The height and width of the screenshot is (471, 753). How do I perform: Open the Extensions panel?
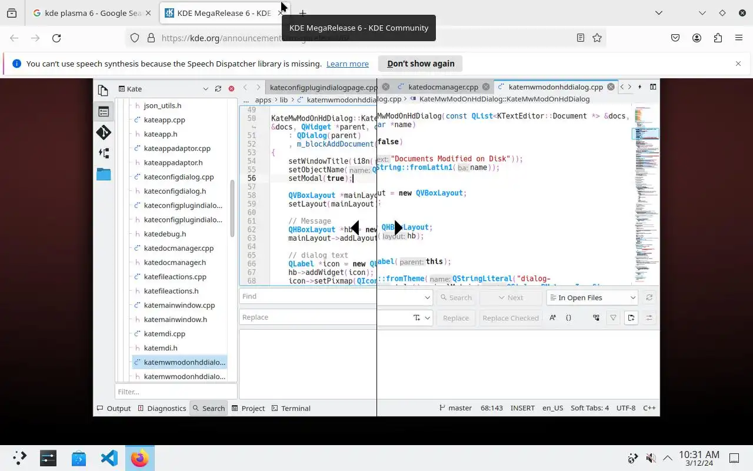click(x=718, y=38)
